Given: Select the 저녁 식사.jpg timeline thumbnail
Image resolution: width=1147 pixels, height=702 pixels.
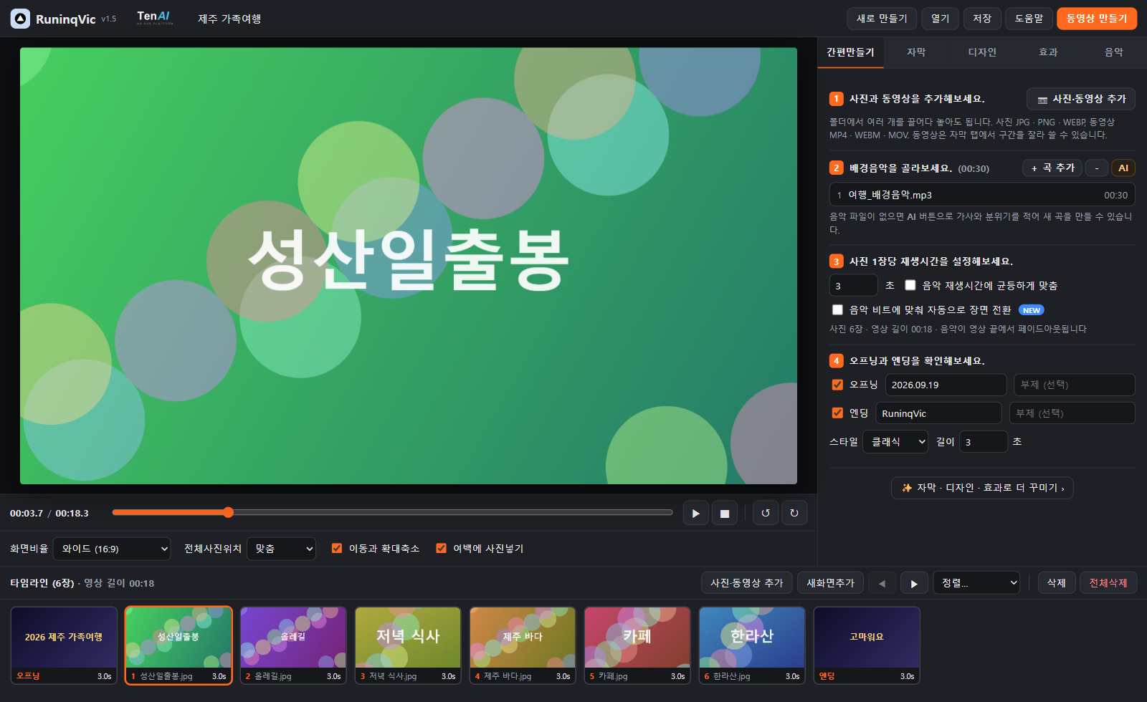Looking at the screenshot, I should click(408, 645).
